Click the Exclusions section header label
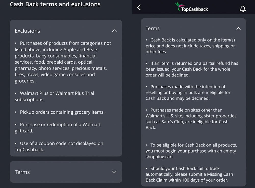The image size is (255, 188). pyautogui.click(x=27, y=31)
